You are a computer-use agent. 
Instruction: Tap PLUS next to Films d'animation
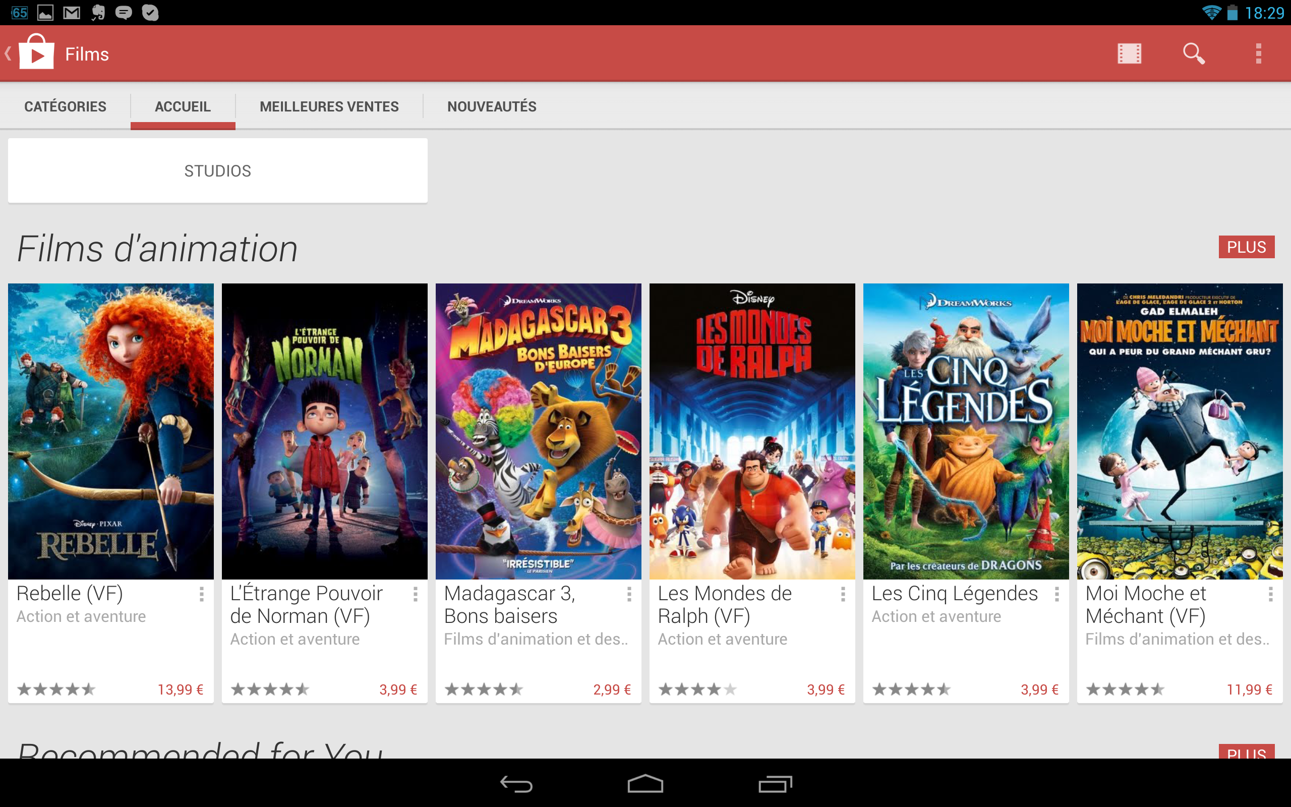[x=1246, y=247]
